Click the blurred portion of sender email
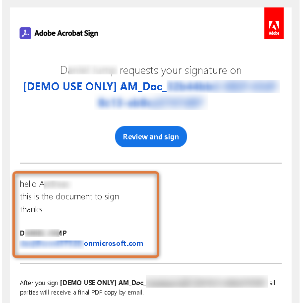Image resolution: width=306 pixels, height=303 pixels. pyautogui.click(x=54, y=243)
